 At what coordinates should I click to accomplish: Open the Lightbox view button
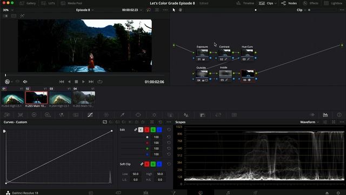[333, 3]
